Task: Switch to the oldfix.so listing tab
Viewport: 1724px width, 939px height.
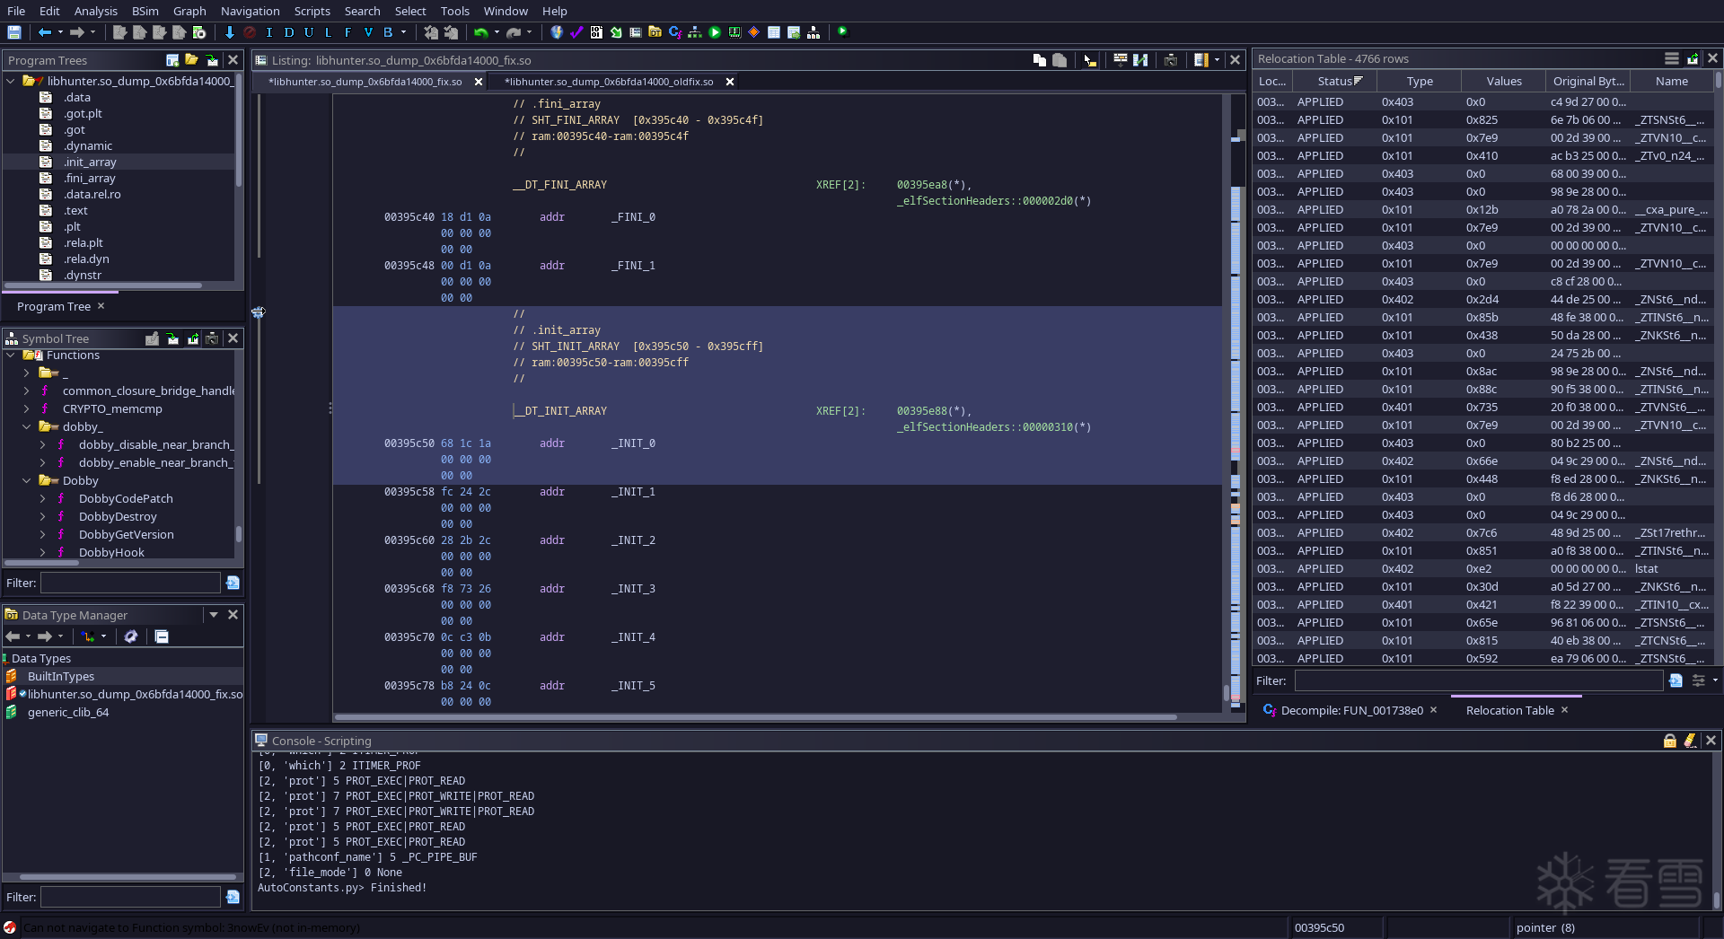Action: pyautogui.click(x=609, y=82)
